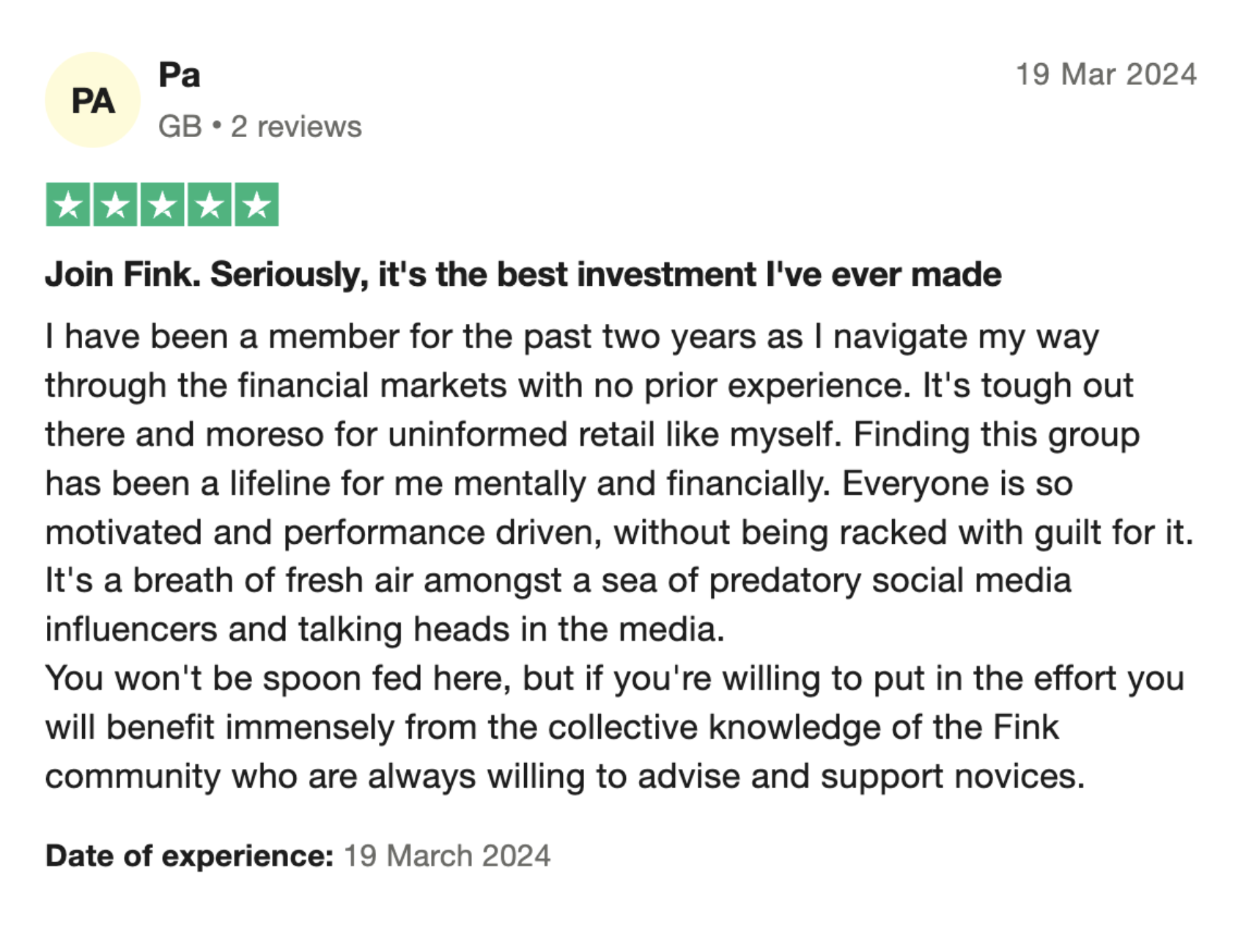Click the first line about being a member
The image size is (1243, 925).
tap(572, 337)
